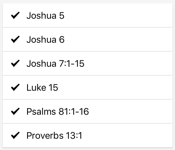Open the last reading in the list
The width and height of the screenshot is (175, 150).
(x=54, y=136)
